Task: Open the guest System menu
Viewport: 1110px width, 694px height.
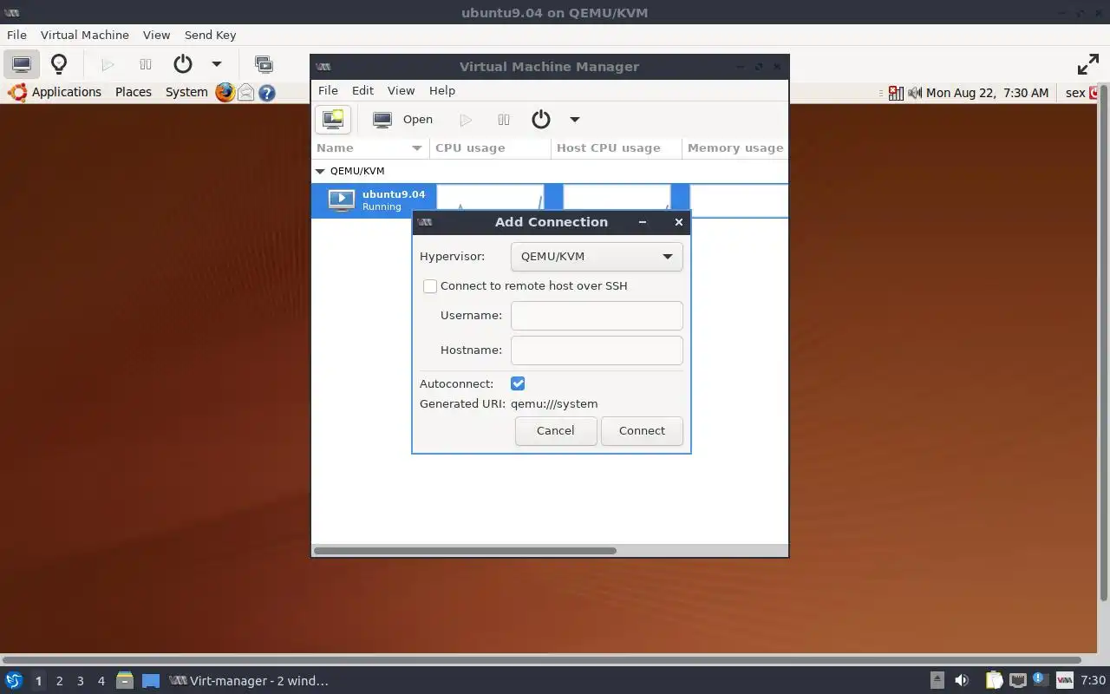Action: coord(186,92)
